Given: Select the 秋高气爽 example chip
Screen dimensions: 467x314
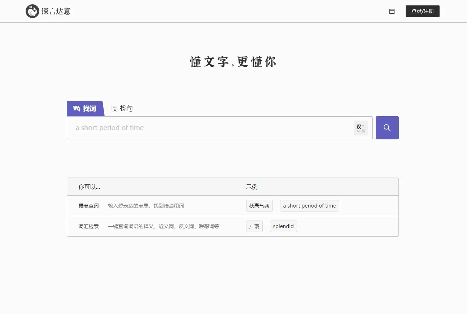Looking at the screenshot, I should [259, 206].
